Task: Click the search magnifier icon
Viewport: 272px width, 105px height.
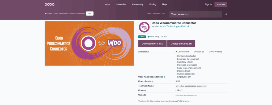Action: click(x=226, y=14)
